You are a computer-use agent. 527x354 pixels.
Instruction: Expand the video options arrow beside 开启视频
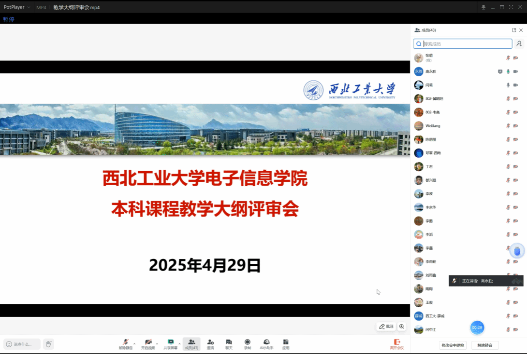point(157,343)
